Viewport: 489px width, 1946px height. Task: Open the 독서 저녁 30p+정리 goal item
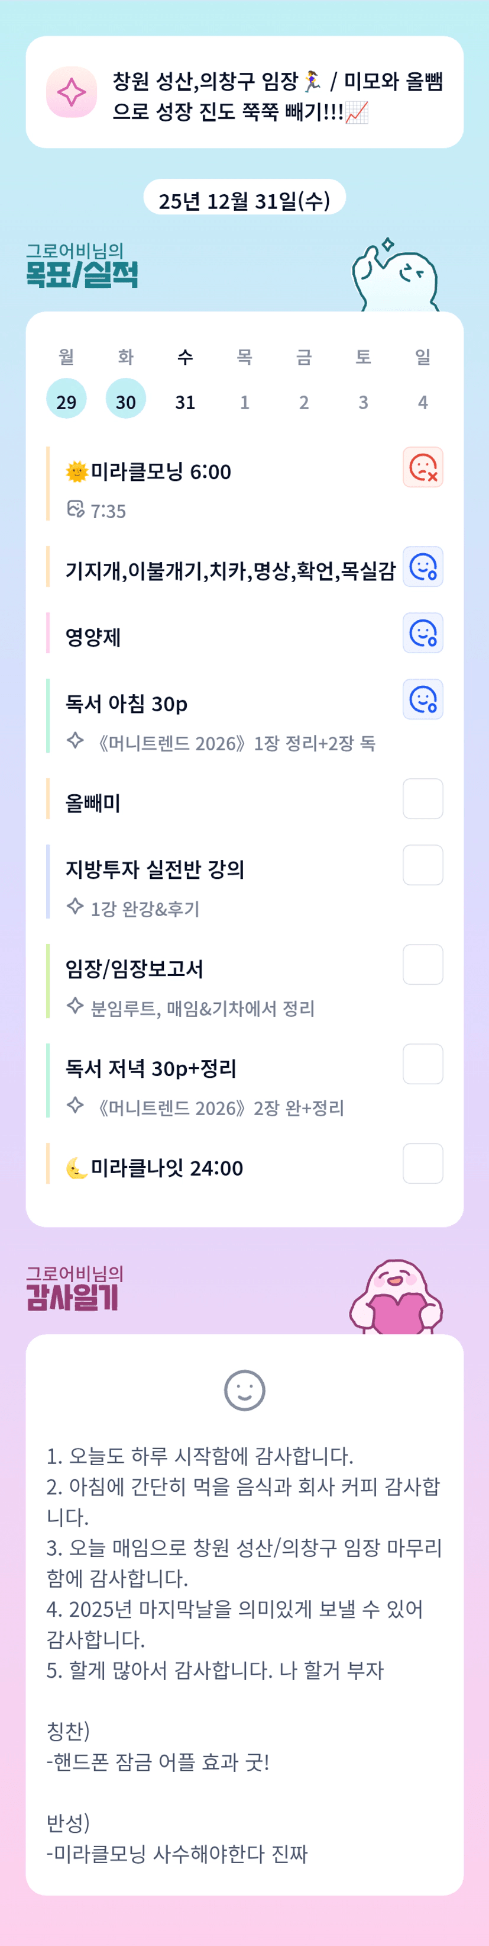pyautogui.click(x=151, y=1069)
